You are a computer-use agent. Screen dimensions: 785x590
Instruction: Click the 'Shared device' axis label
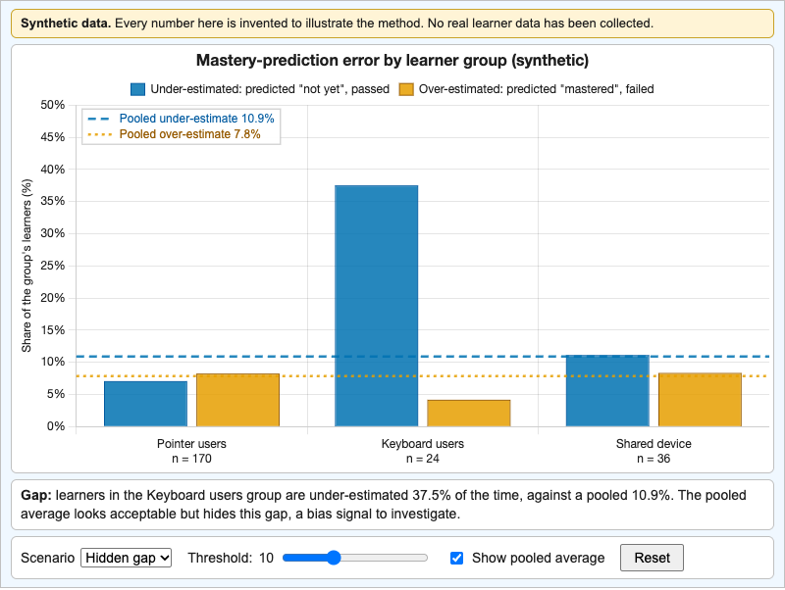[654, 444]
